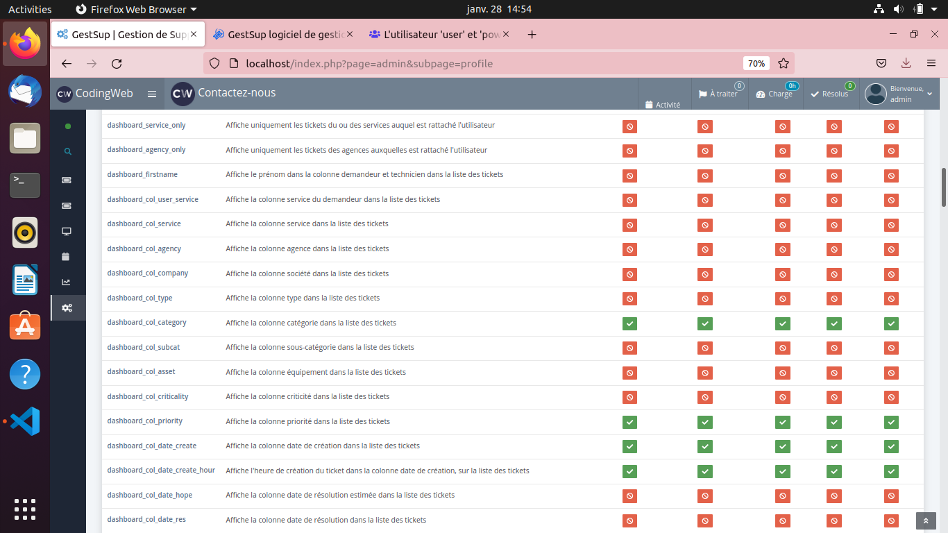This screenshot has height=533, width=948.
Task: Click the admin user avatar
Action: pos(876,94)
